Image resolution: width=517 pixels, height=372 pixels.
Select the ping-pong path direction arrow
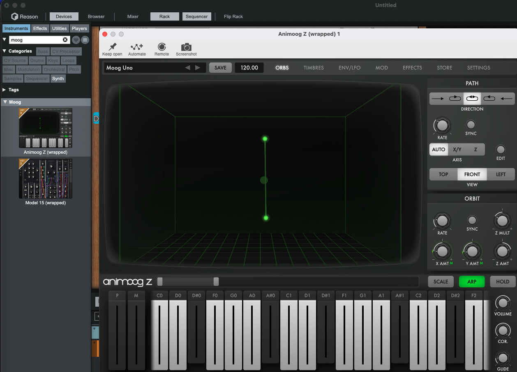point(472,98)
